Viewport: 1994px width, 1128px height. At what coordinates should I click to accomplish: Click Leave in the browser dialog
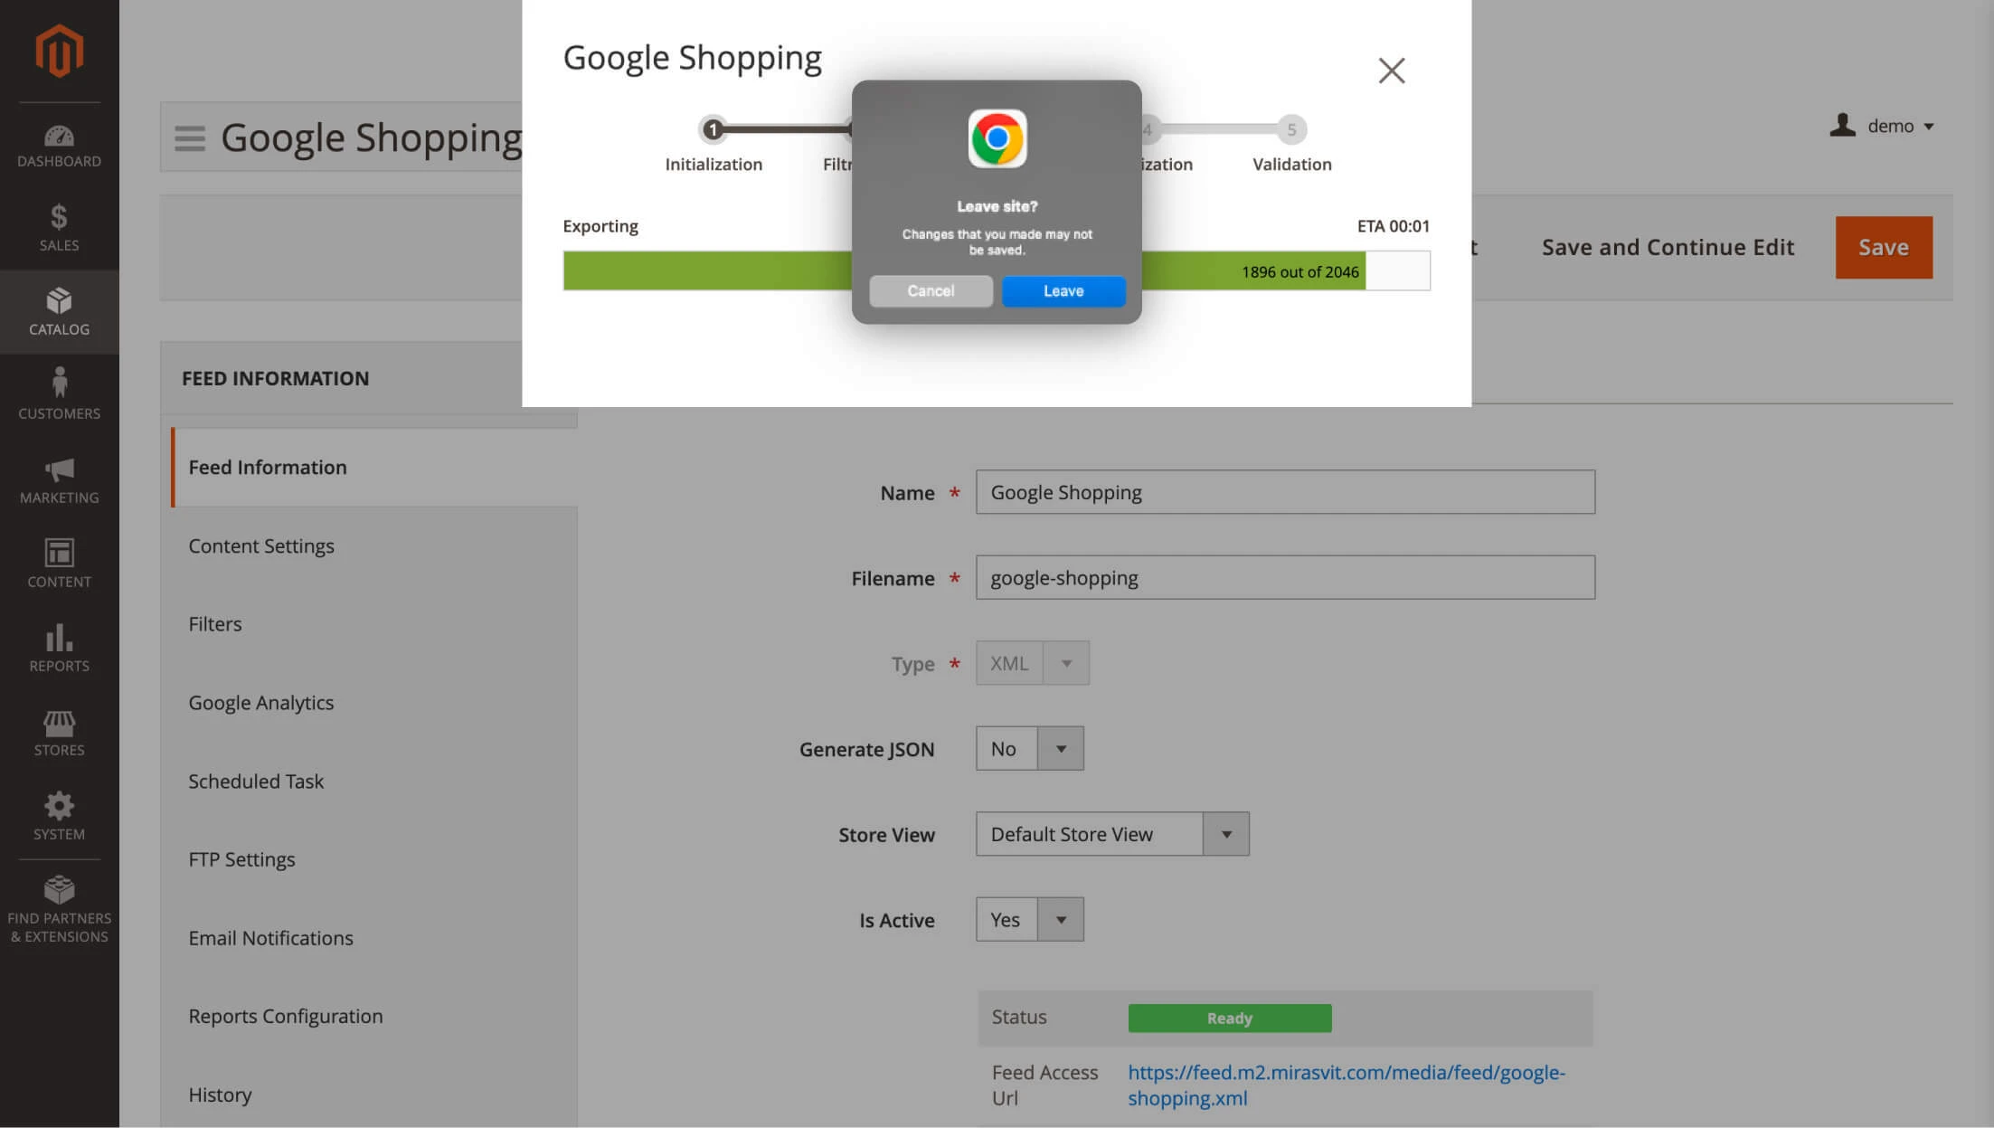[x=1063, y=290]
